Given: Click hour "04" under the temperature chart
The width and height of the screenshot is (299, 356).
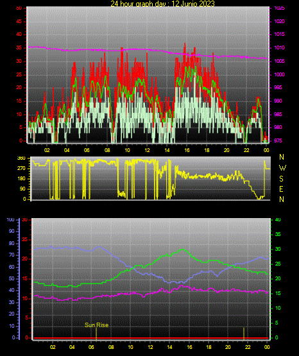Looking at the screenshot, I should tap(72, 347).
